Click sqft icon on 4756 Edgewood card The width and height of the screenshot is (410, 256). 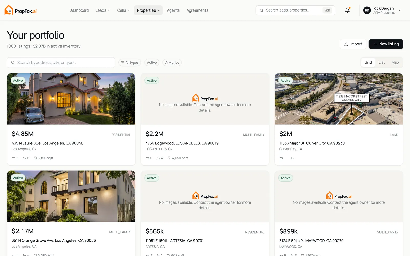click(169, 158)
